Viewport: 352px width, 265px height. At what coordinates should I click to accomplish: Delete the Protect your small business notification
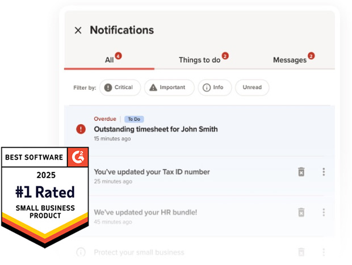[301, 252]
